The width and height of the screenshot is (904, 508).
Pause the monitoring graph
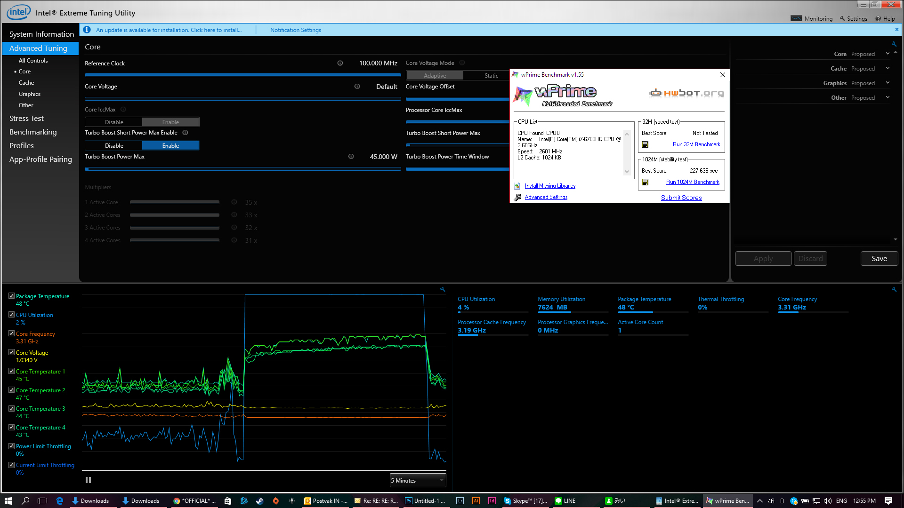click(x=88, y=480)
